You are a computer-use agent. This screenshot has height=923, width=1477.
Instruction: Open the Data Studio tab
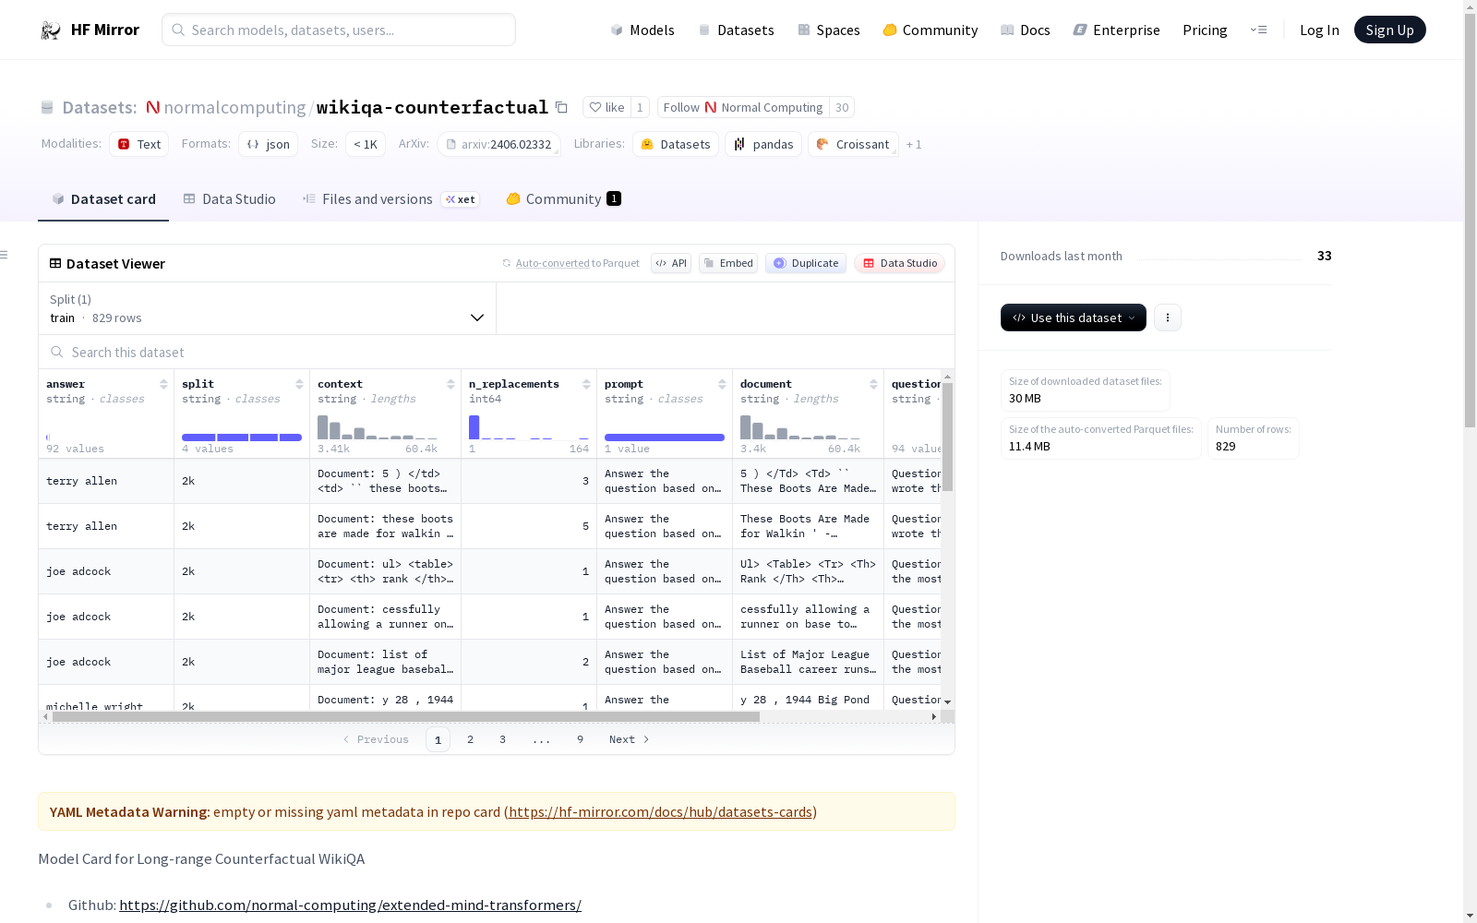pos(230,198)
